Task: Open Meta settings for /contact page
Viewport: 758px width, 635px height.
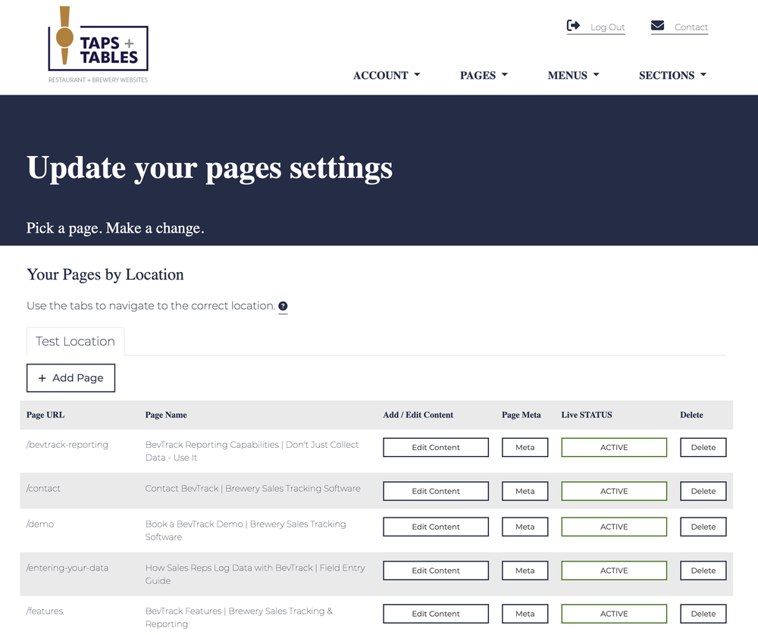Action: 525,491
